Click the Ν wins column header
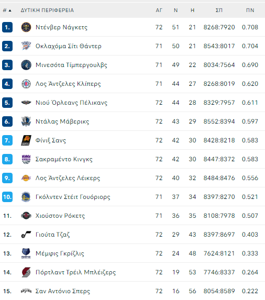This screenshot has height=300, width=265. tap(175, 10)
